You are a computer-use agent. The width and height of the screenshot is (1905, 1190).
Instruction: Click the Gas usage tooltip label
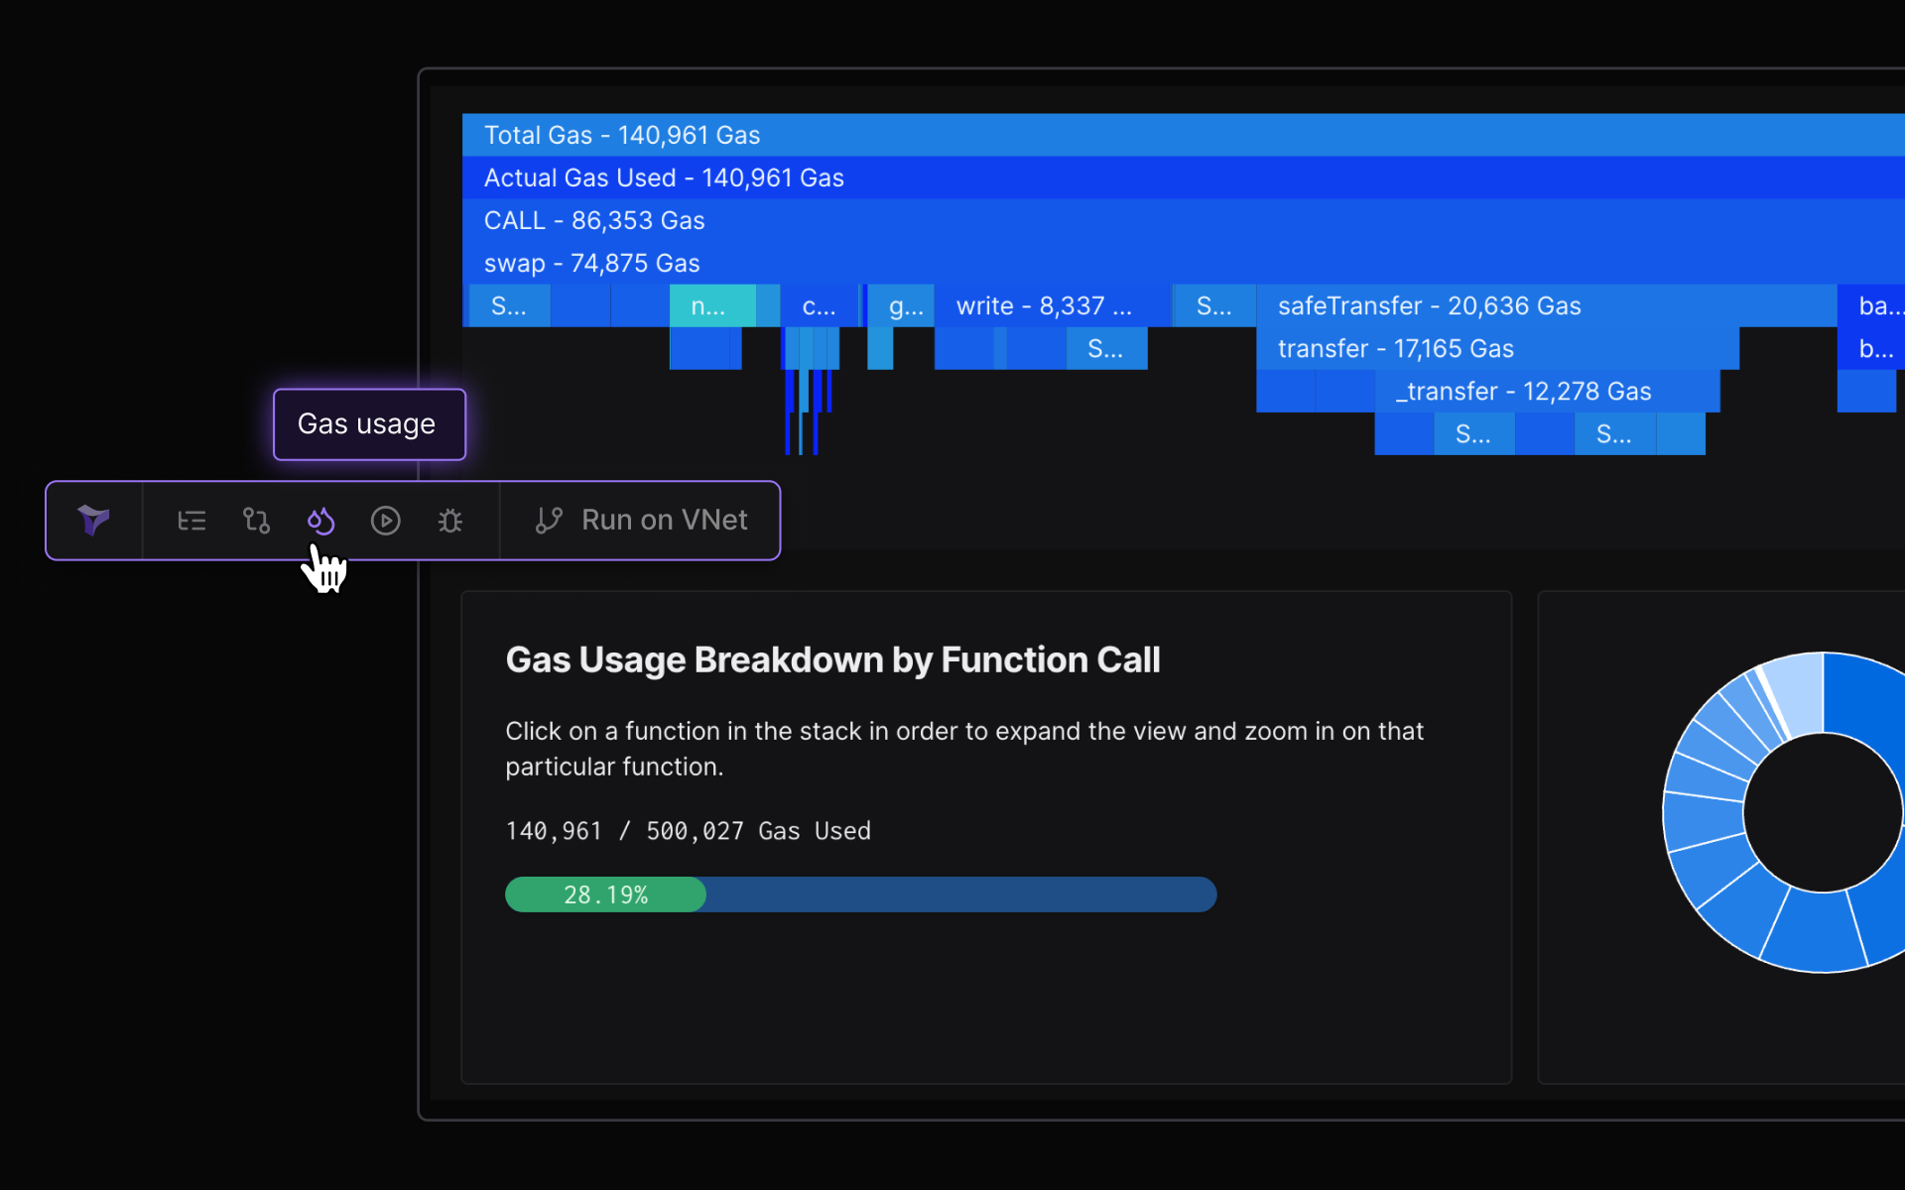(368, 424)
